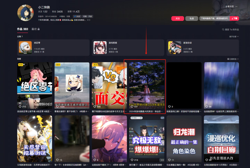Viewport: 250px width, 168px height.
Task: Open the 究极无敌 爆爆爆 video
Action: pyautogui.click(x=147, y=139)
